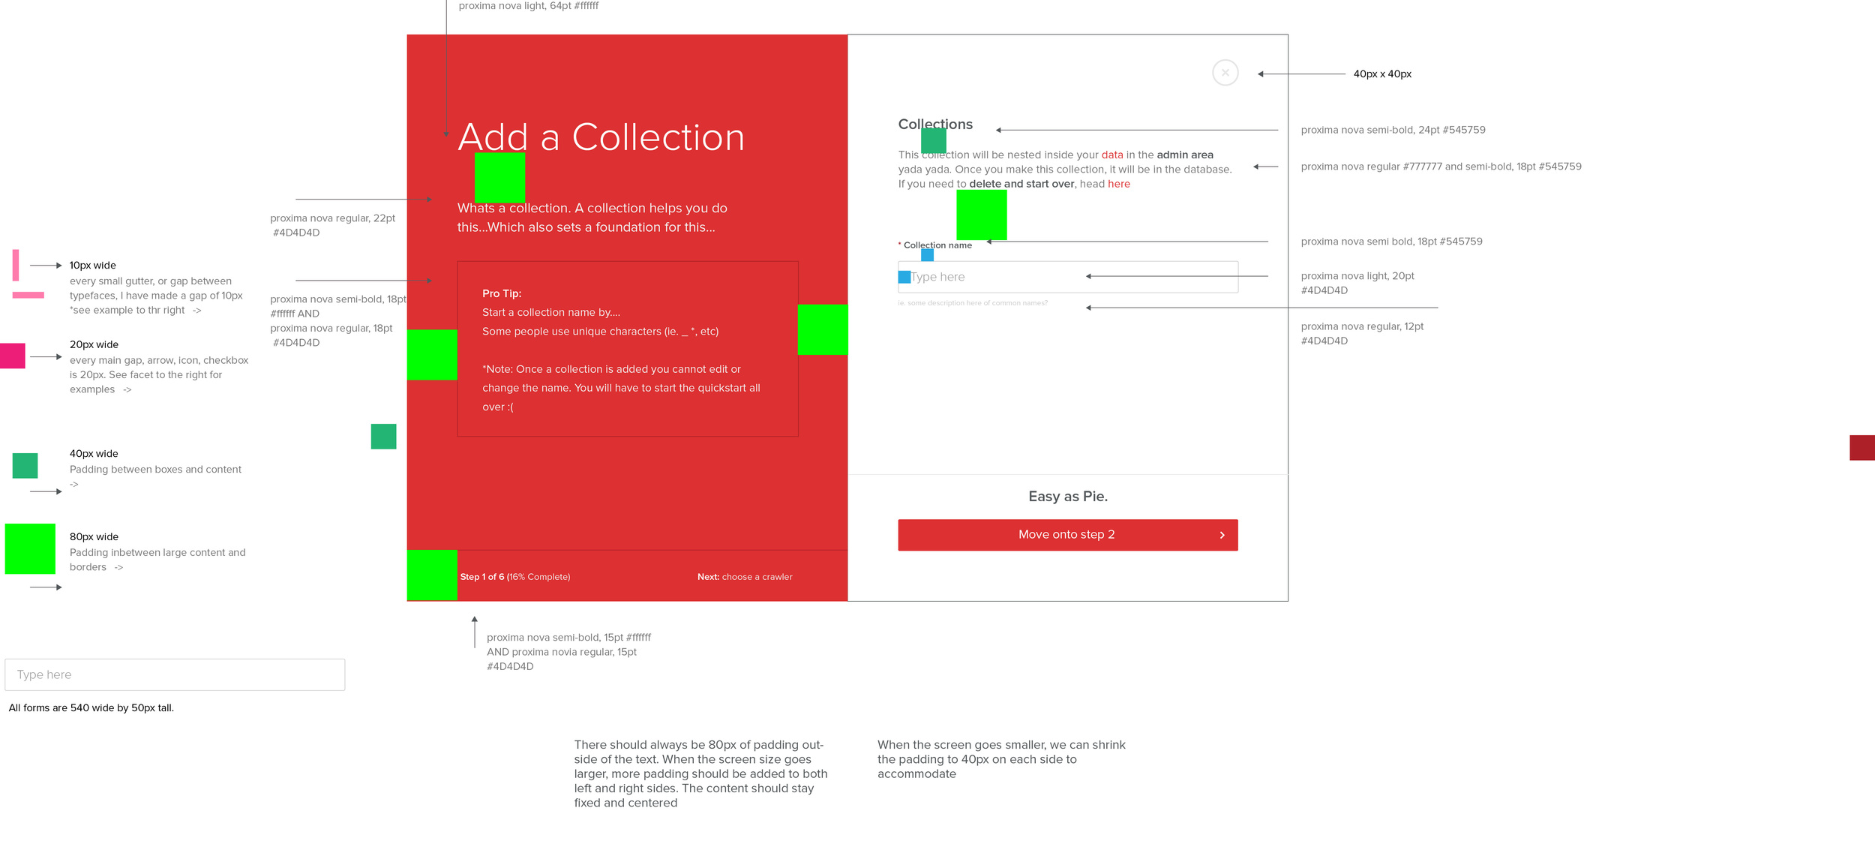
Task: Pick the dark red square at far right edge
Action: pyautogui.click(x=1861, y=448)
